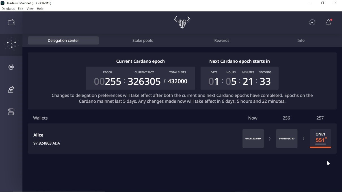Restore down the Daedalus window
Image resolution: width=342 pixels, height=192 pixels.
point(323,3)
